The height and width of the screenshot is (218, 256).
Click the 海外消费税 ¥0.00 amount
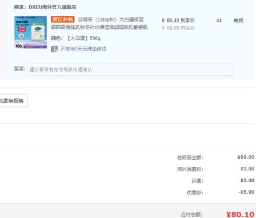(x=247, y=169)
